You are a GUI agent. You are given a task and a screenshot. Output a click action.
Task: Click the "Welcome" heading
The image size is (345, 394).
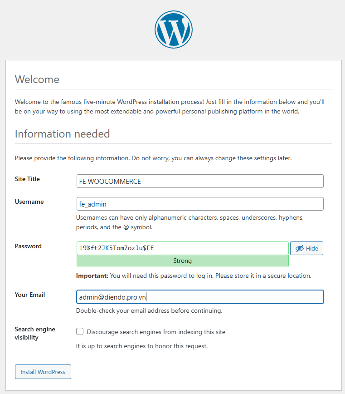pyautogui.click(x=37, y=79)
